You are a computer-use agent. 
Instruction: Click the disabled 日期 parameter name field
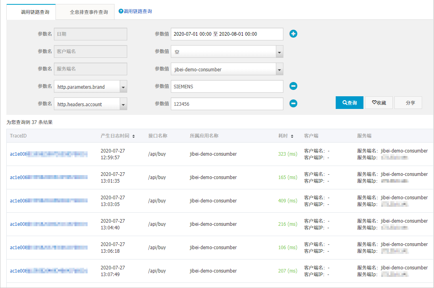pyautogui.click(x=90, y=34)
